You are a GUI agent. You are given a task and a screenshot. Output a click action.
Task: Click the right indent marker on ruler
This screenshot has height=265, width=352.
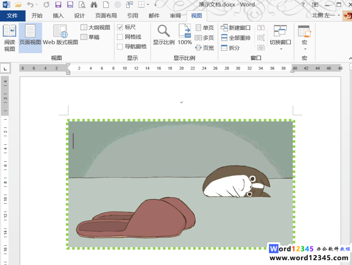(292, 71)
